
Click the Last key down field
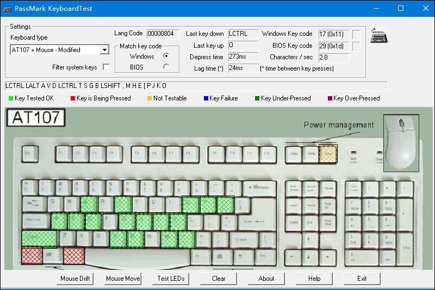(x=243, y=34)
